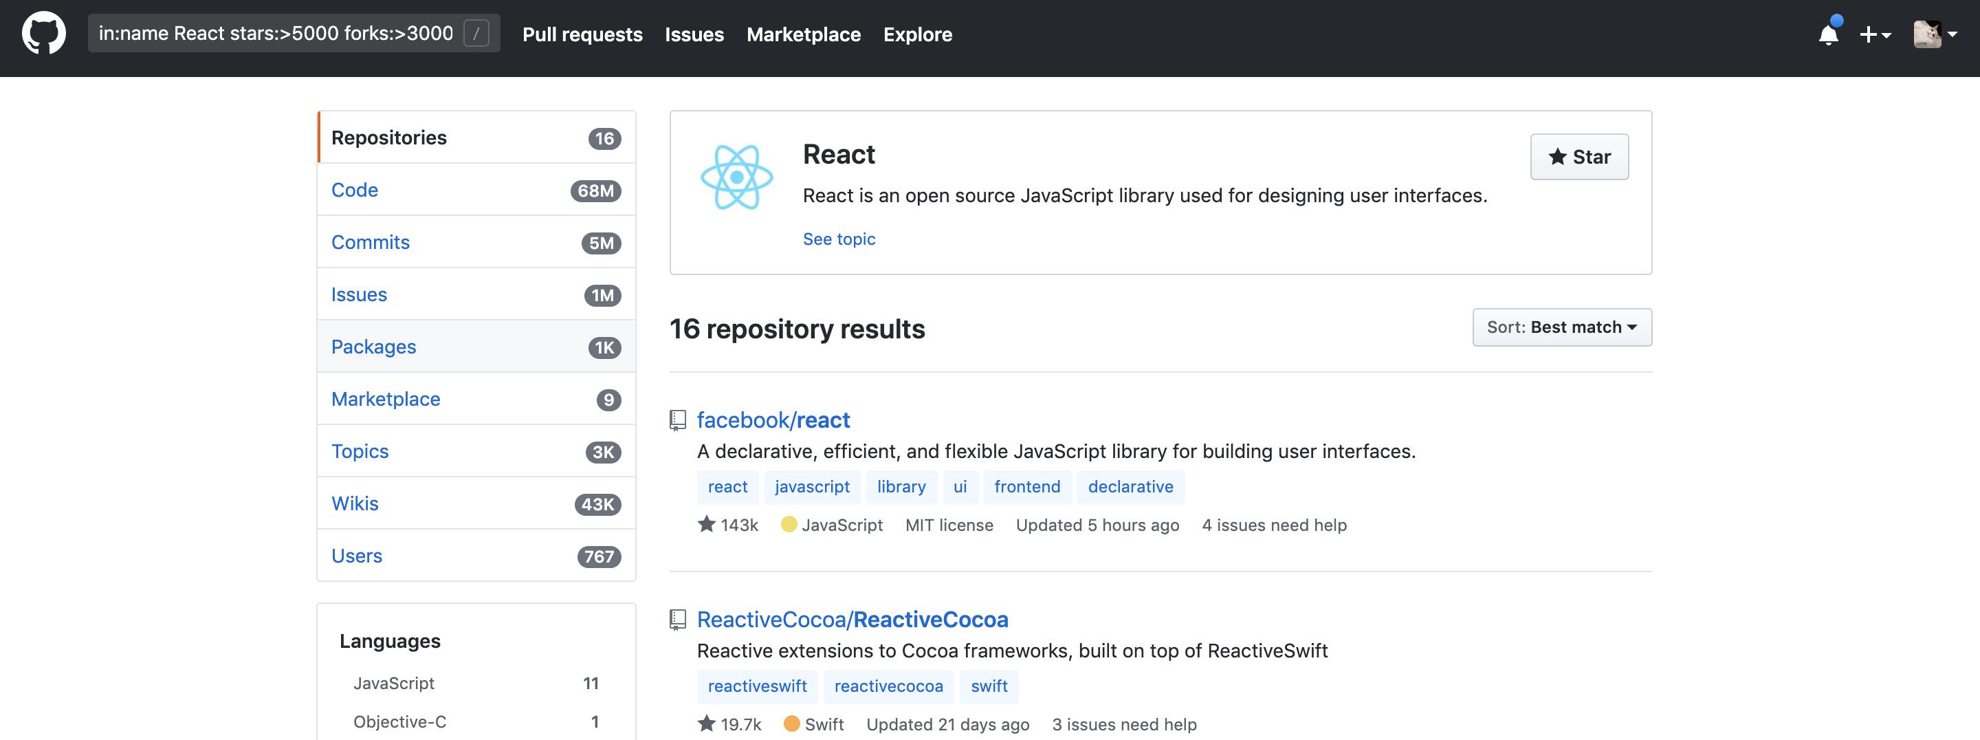Click the notifications bell icon
The width and height of the screenshot is (1980, 740).
point(1829,34)
